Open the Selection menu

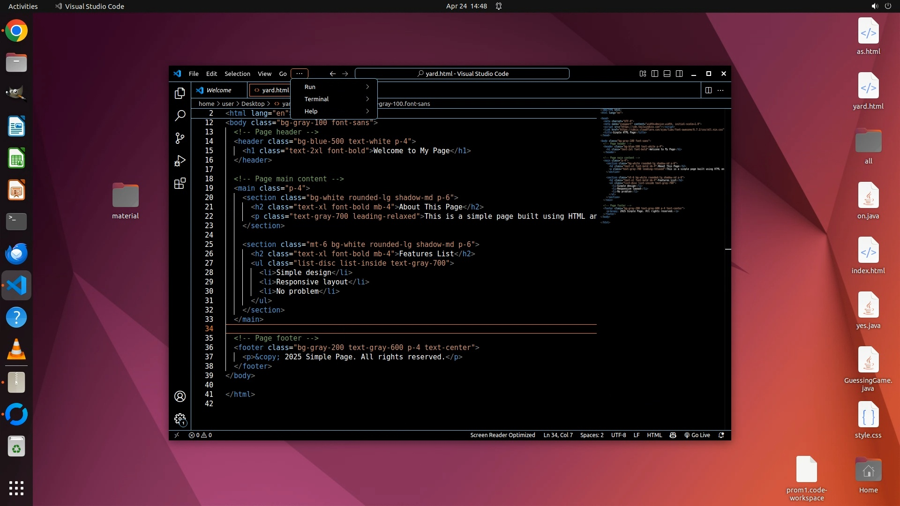coord(237,74)
